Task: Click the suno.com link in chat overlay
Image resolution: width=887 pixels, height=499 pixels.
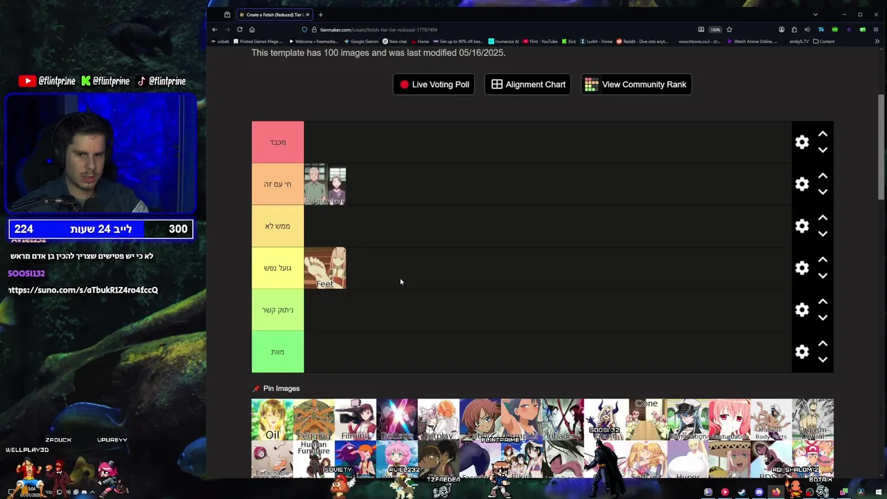Action: pyautogui.click(x=83, y=290)
